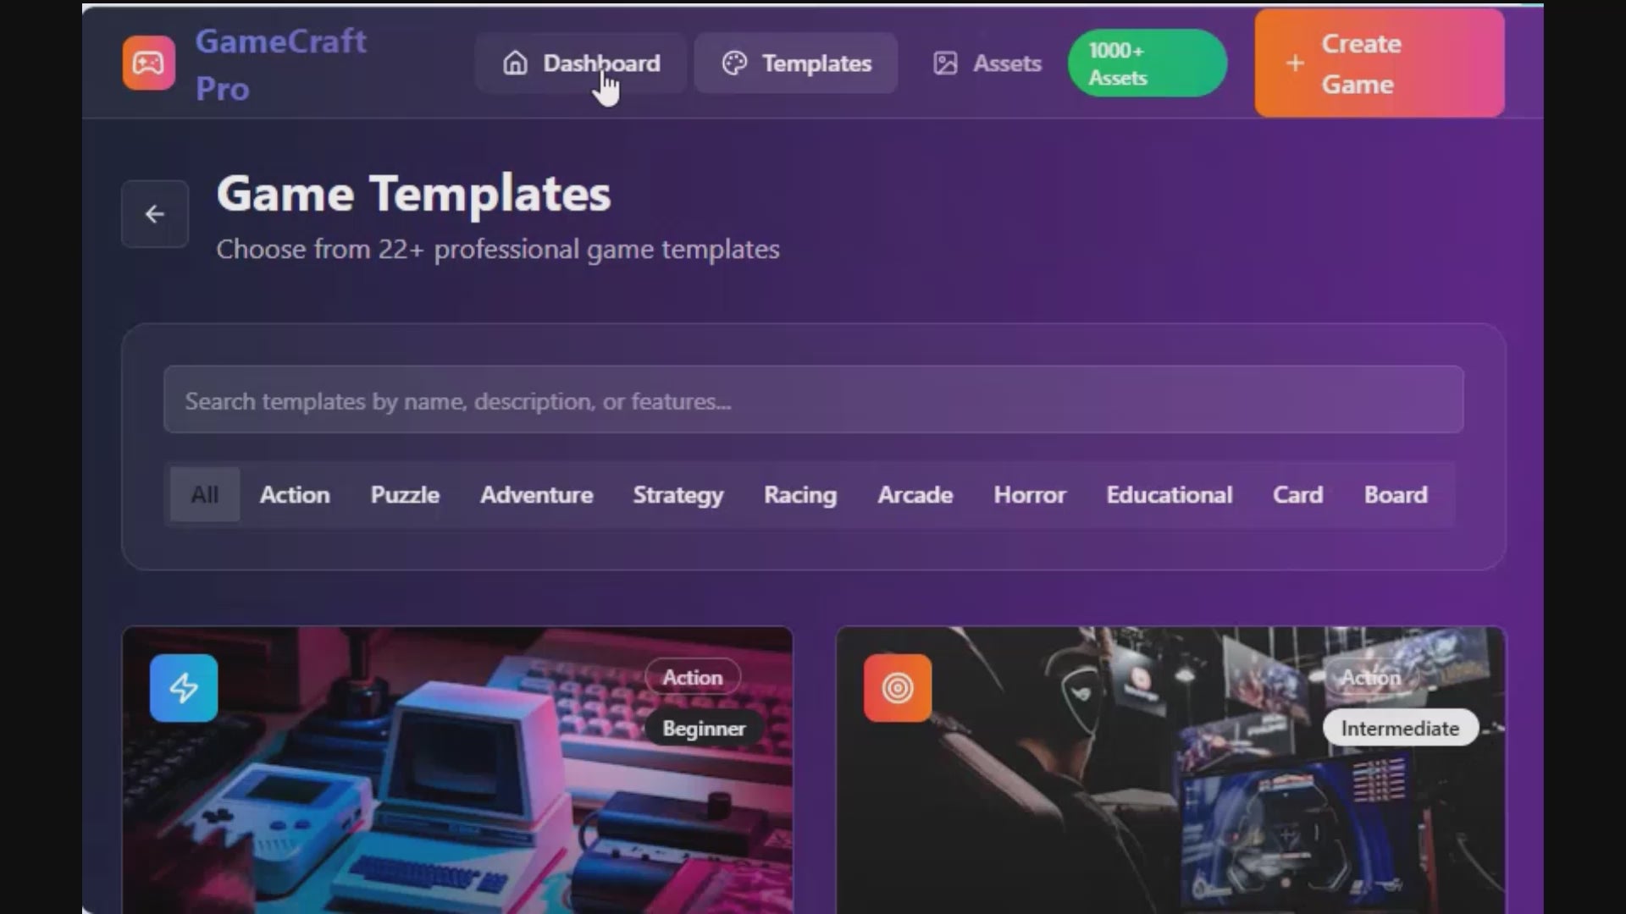Click the image icon beside Assets

tap(945, 63)
